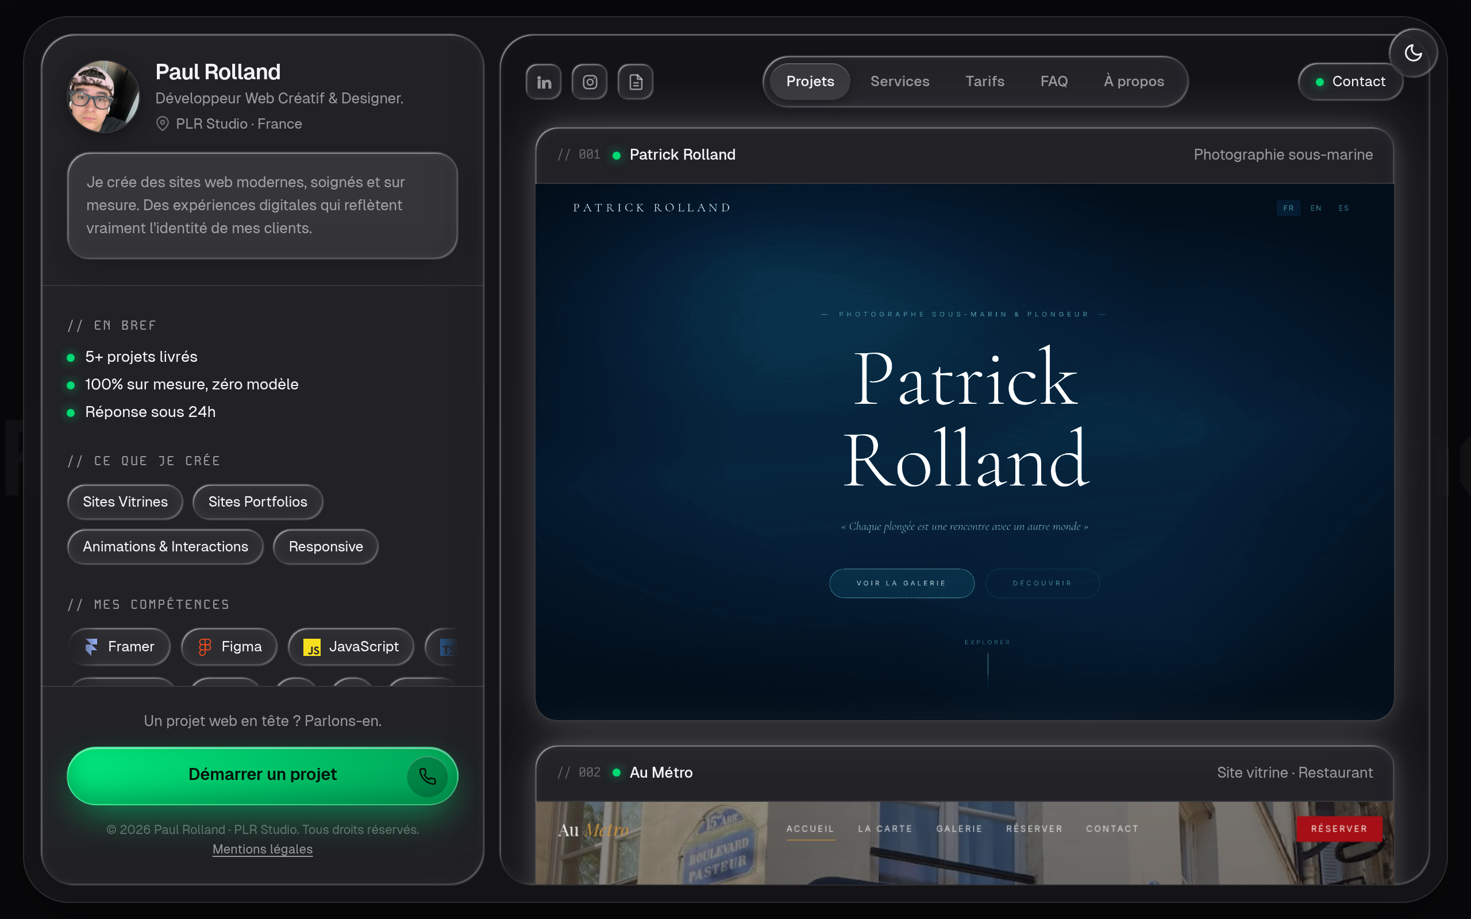The width and height of the screenshot is (1471, 919).
Task: Click the phone icon in Démarrer un projet
Action: pos(428,776)
